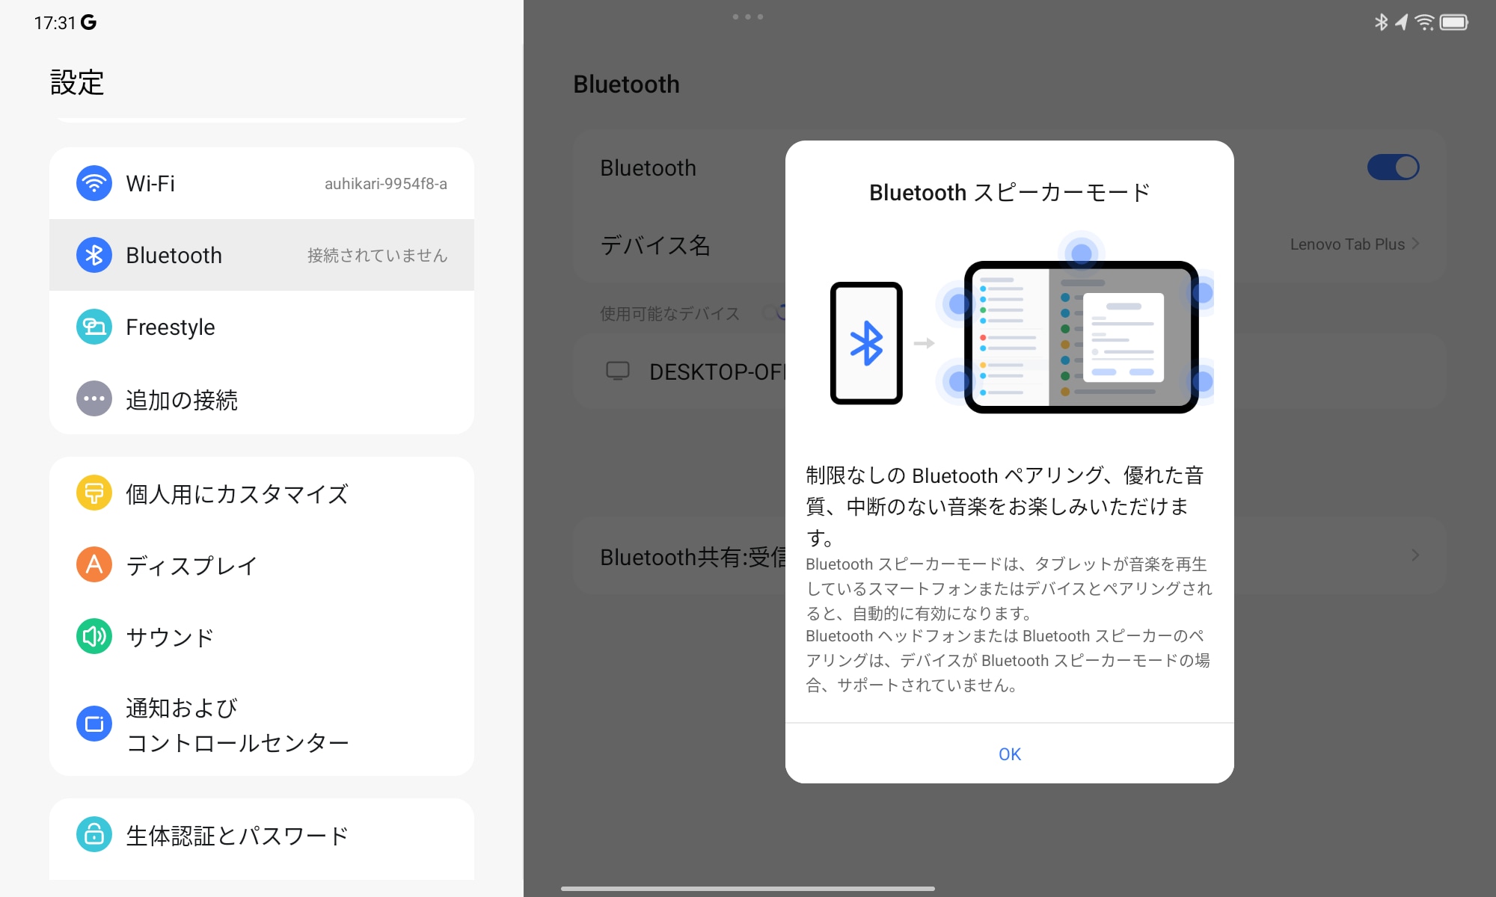Click the 設定 heading
The width and height of the screenshot is (1496, 897).
tap(77, 82)
